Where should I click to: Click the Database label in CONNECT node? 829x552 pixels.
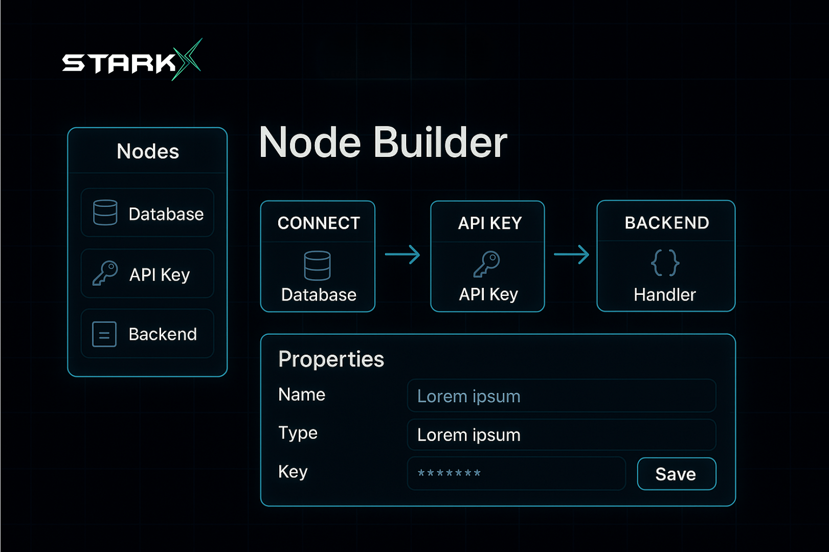pyautogui.click(x=319, y=295)
